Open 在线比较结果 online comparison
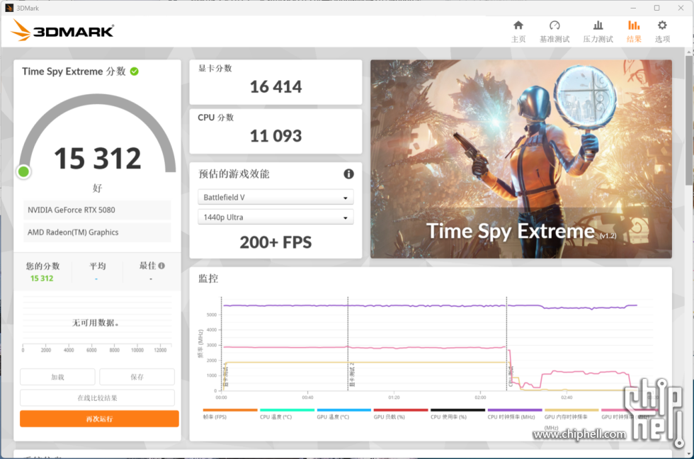Image resolution: width=694 pixels, height=459 pixels. (98, 398)
